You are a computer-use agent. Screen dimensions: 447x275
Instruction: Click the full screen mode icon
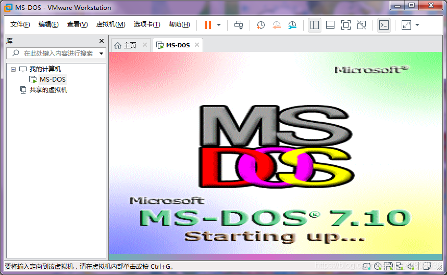tap(346, 25)
